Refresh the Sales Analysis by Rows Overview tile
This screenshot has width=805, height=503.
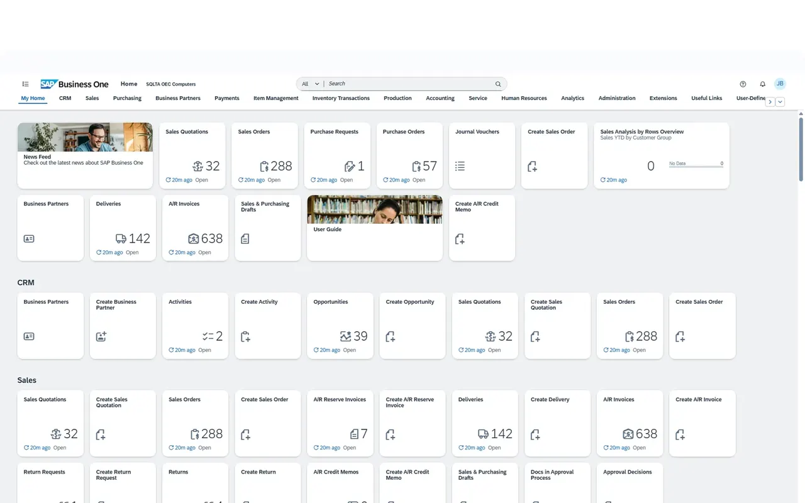click(603, 180)
